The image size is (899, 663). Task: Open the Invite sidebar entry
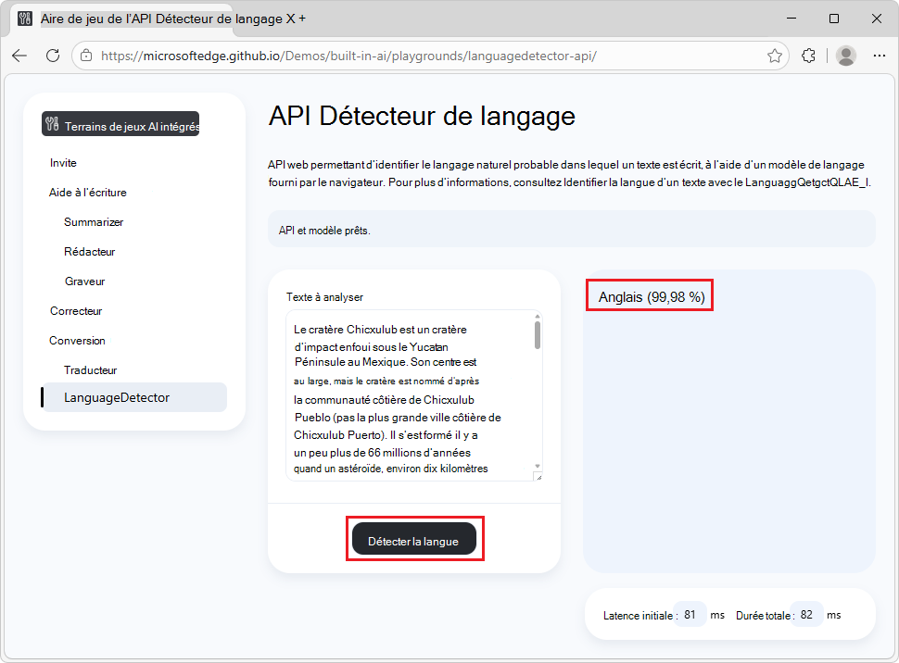pyautogui.click(x=63, y=163)
